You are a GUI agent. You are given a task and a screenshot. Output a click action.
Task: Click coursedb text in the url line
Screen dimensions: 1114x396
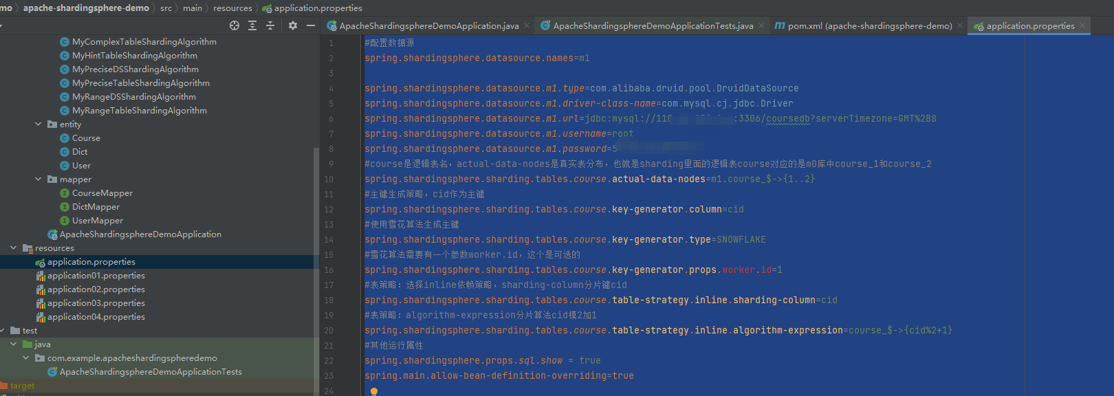point(788,119)
